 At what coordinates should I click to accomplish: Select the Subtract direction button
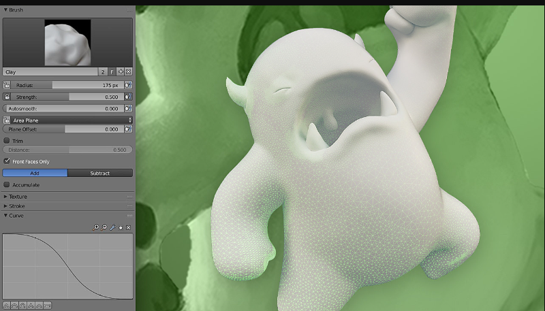click(100, 173)
